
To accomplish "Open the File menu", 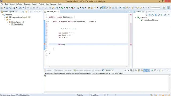I will tap(2, 4).
